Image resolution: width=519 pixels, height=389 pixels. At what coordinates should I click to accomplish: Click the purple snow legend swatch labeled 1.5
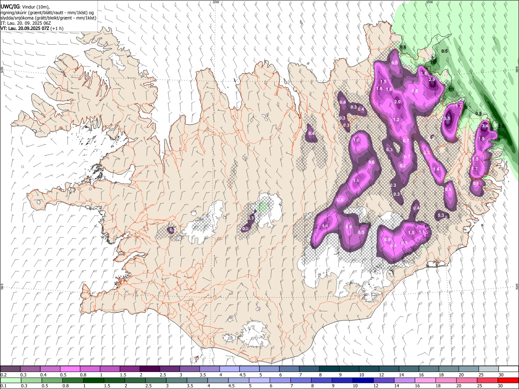coord(130,369)
